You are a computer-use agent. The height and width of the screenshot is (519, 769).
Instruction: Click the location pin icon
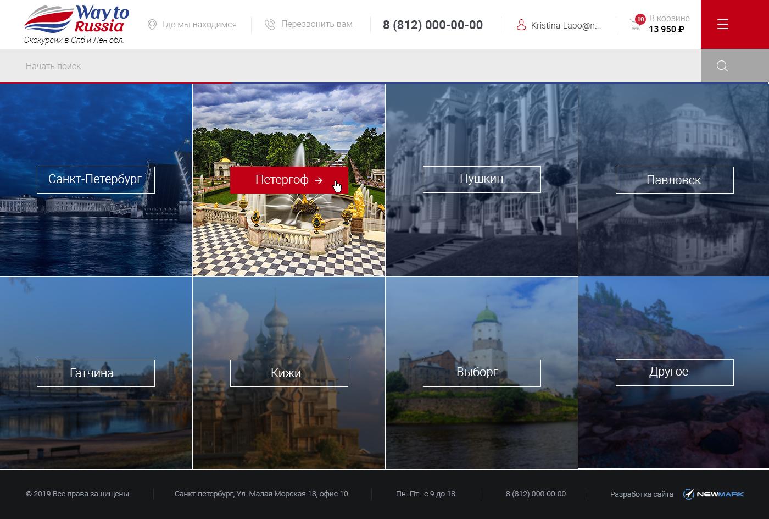[152, 25]
